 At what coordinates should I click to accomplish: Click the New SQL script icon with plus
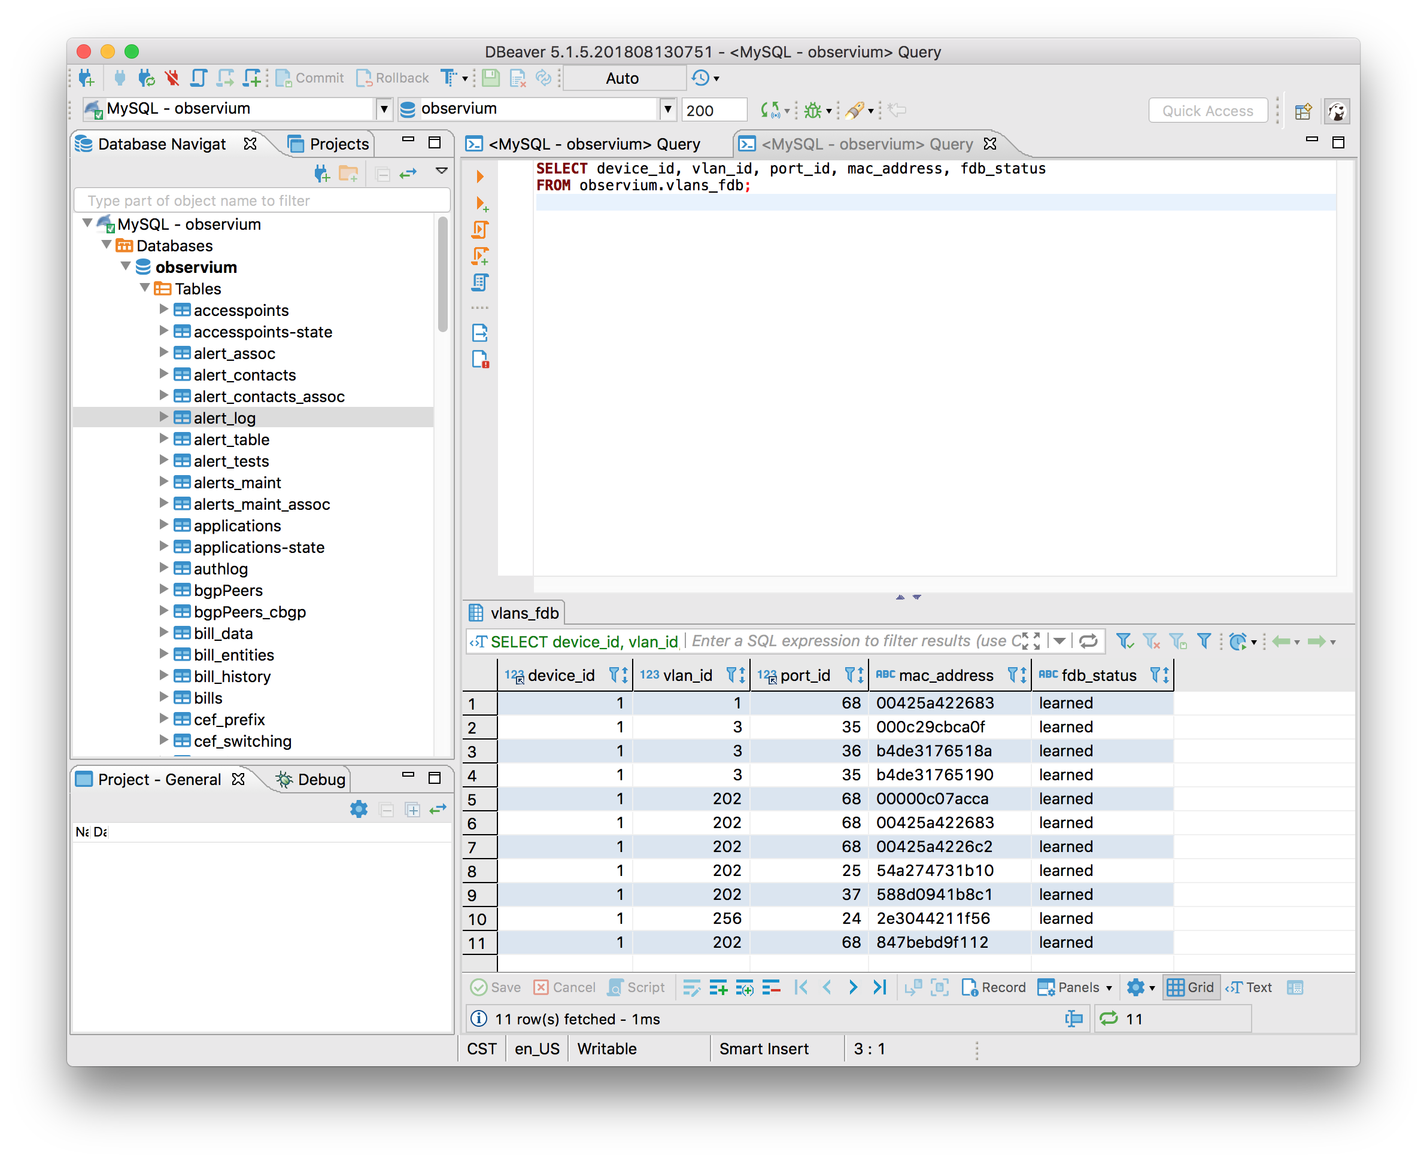[x=252, y=78]
